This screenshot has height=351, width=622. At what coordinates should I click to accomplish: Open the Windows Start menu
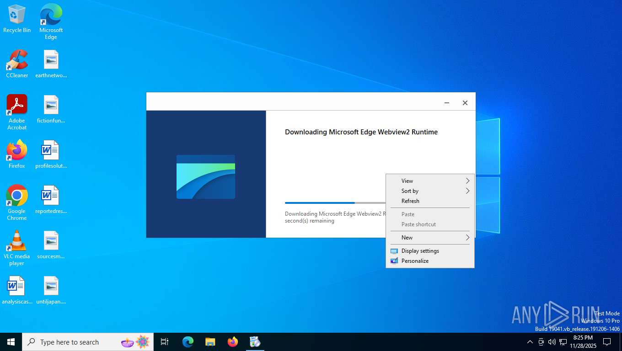point(11,342)
